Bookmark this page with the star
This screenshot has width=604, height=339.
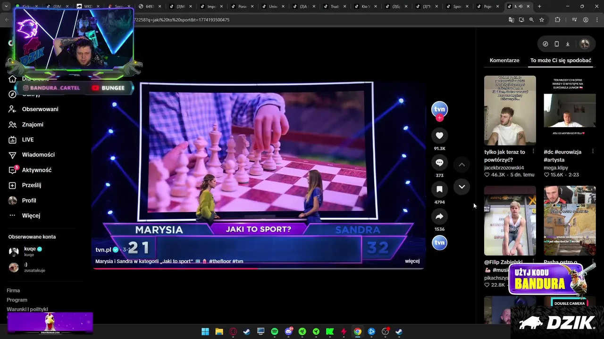coord(542,20)
